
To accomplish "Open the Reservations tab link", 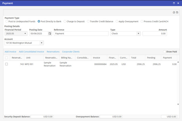I will 53,52.
